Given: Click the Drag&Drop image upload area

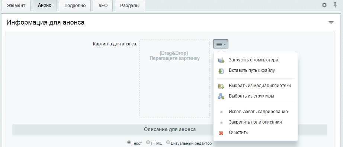Looking at the screenshot, I should pyautogui.click(x=174, y=79).
